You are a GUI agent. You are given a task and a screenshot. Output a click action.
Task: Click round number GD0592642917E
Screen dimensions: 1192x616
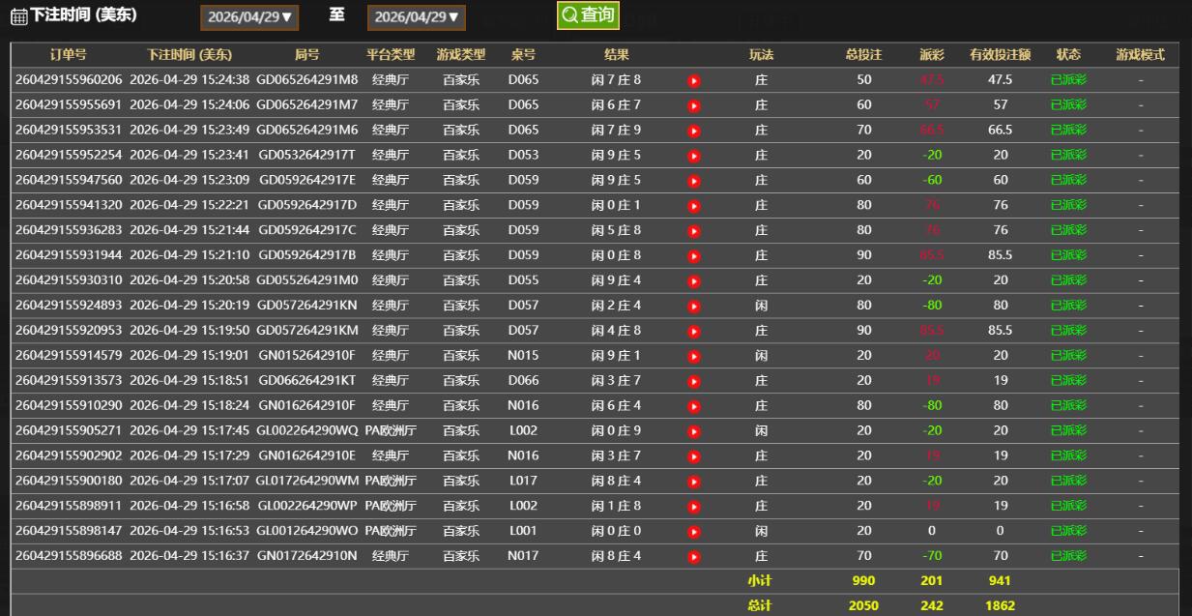306,180
